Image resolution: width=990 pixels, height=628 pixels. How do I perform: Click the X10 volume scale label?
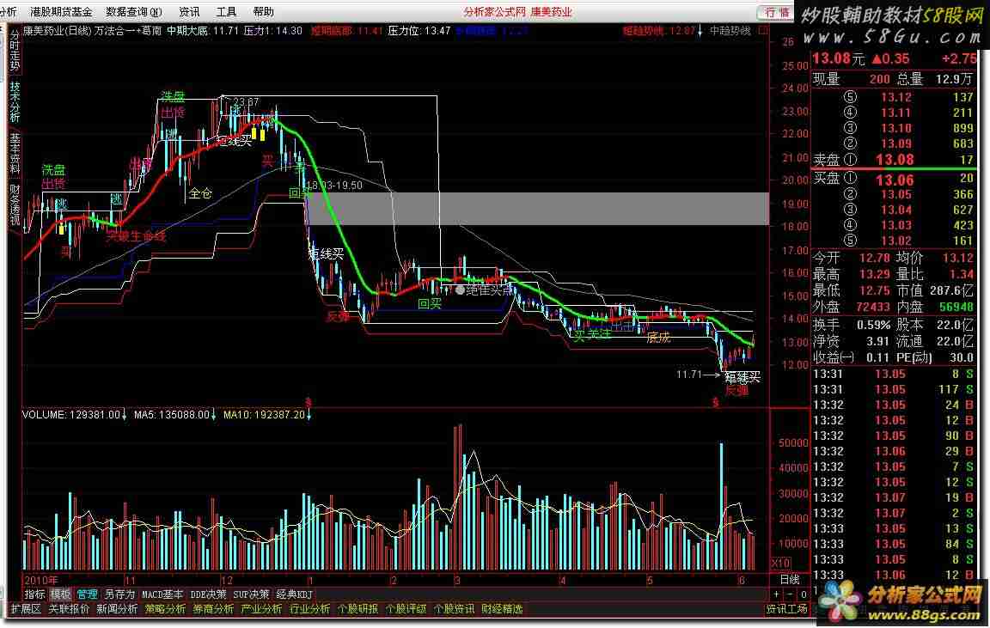click(x=781, y=563)
